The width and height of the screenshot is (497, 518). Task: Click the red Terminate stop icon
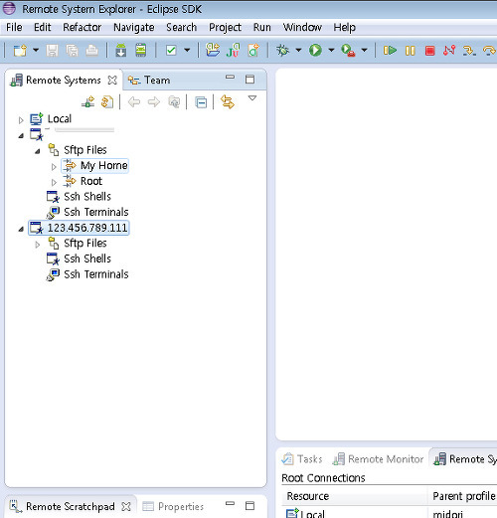[430, 51]
